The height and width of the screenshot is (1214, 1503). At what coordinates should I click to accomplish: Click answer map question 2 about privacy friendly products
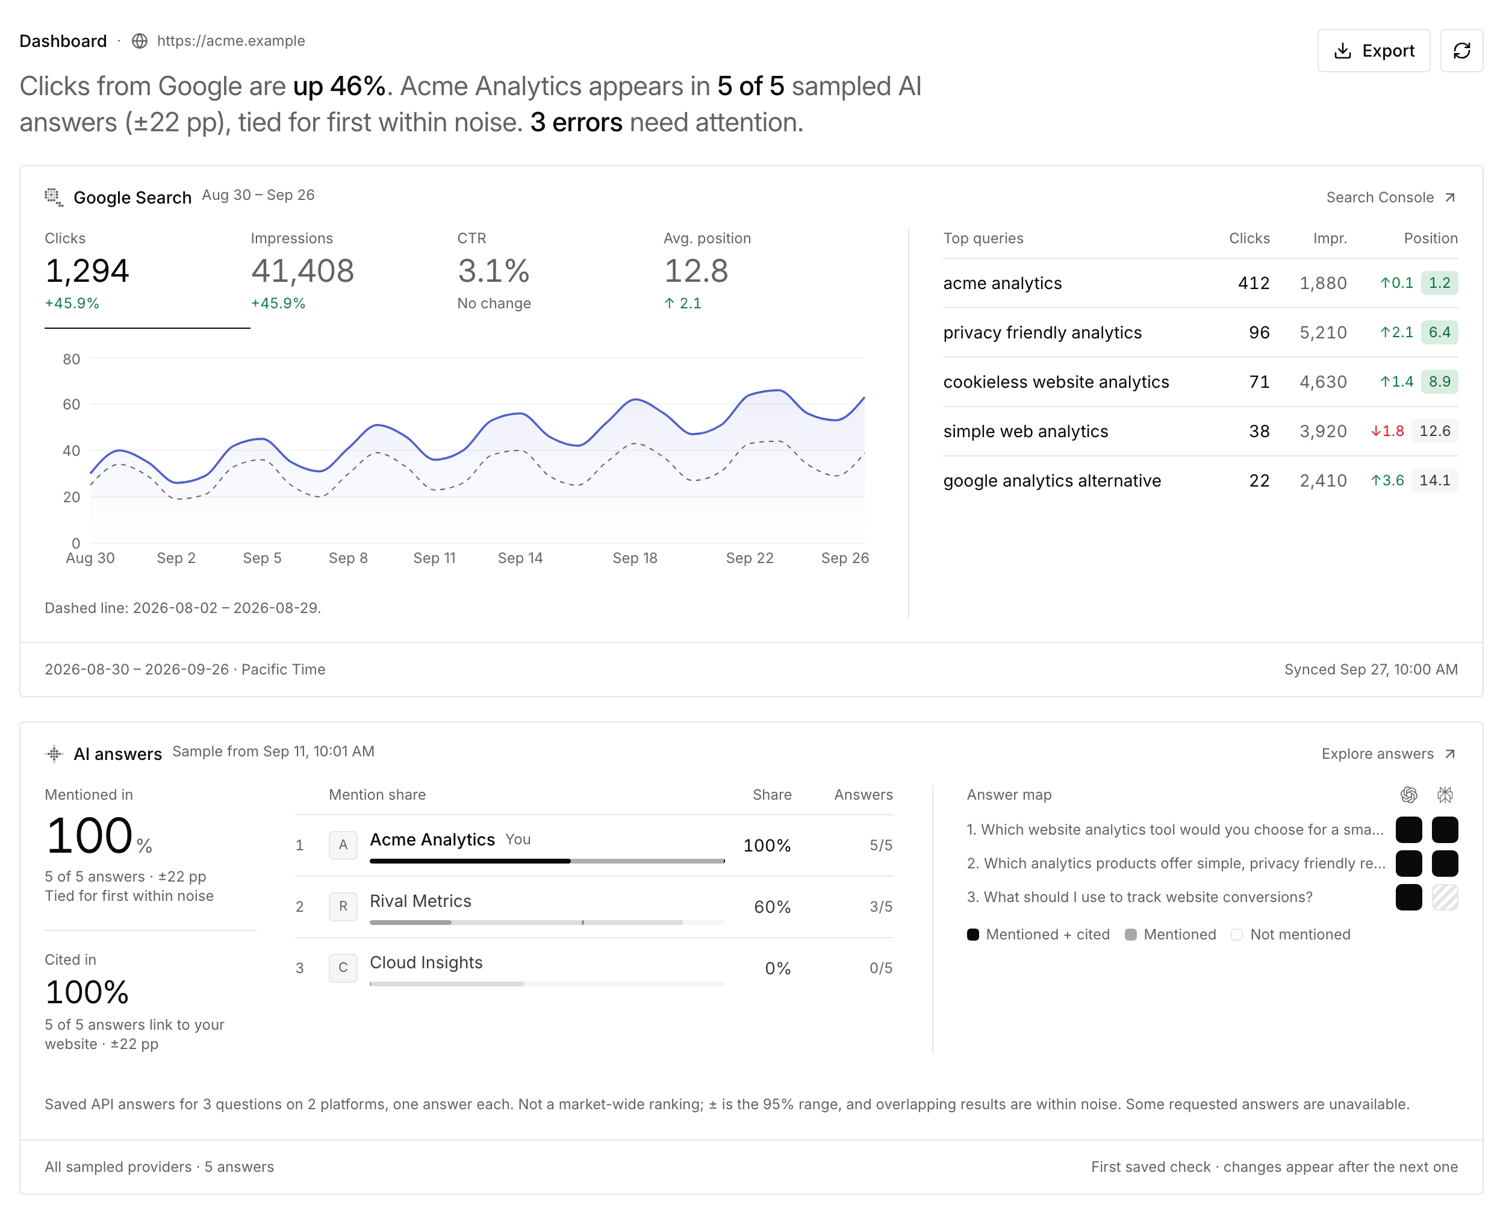click(1175, 864)
